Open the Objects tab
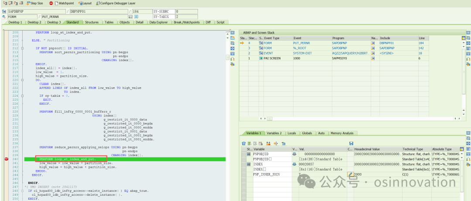Image resolution: width=471 pixels, height=201 pixels. pos(125,22)
